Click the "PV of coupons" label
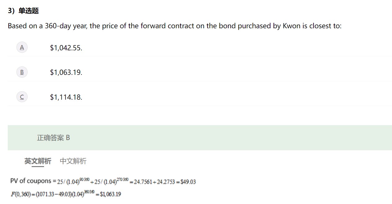 (x=30, y=181)
